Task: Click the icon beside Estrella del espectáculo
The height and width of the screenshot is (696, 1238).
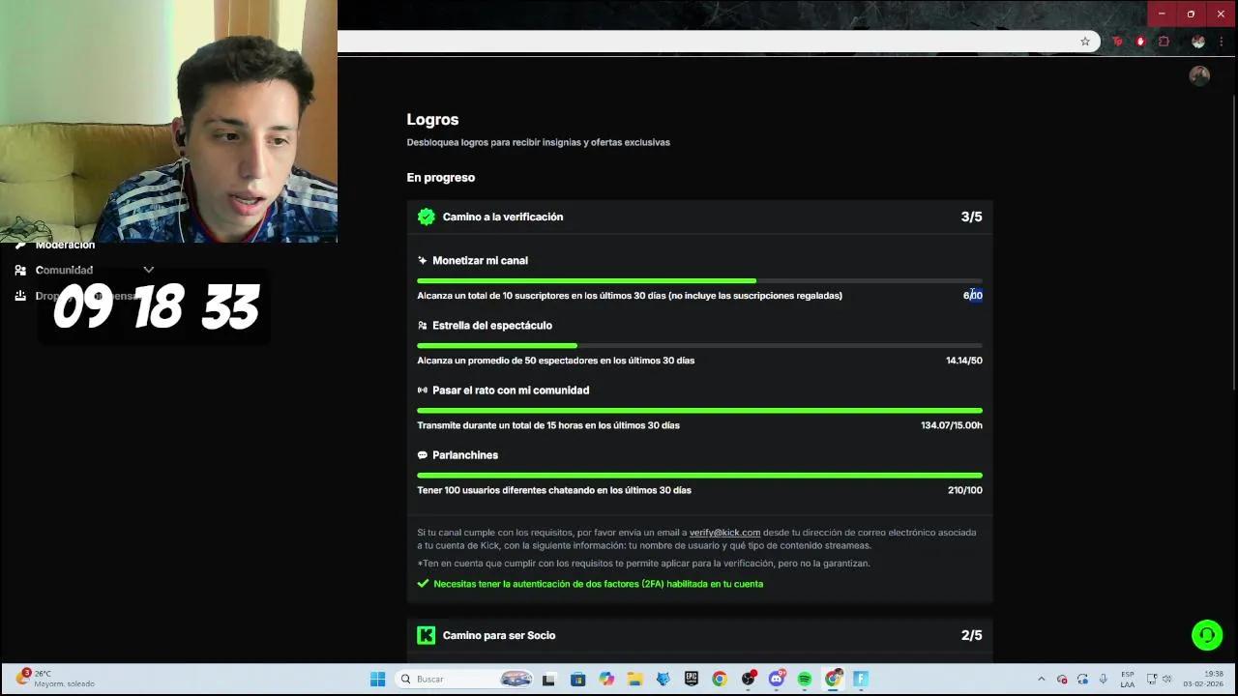Action: [x=422, y=326]
